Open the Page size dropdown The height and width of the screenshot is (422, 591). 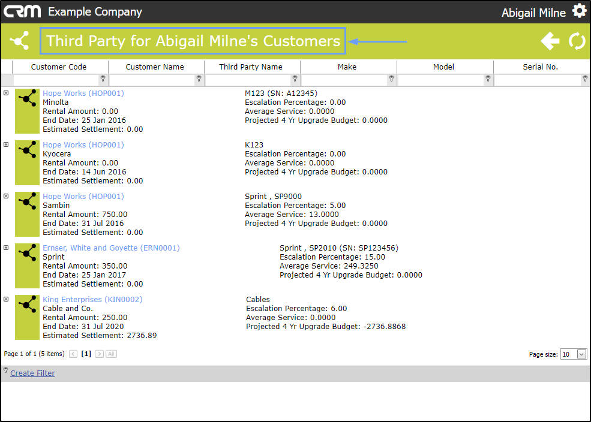[x=581, y=354]
